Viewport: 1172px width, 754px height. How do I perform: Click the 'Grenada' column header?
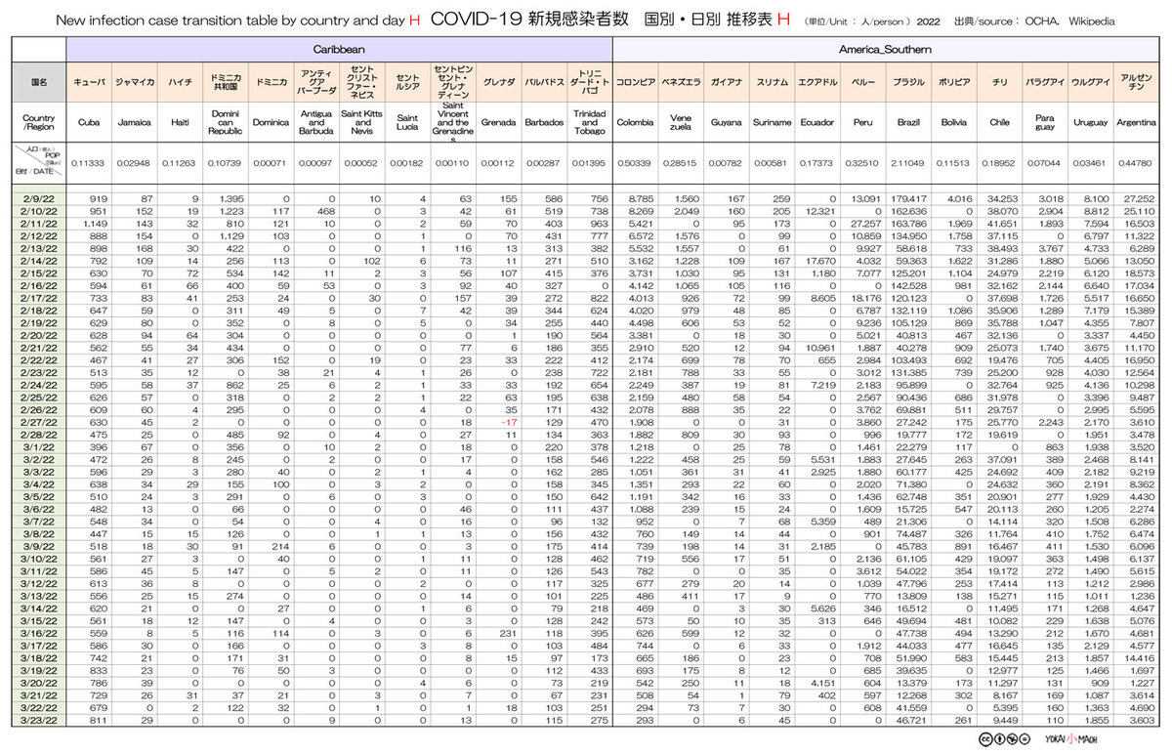[x=499, y=123]
